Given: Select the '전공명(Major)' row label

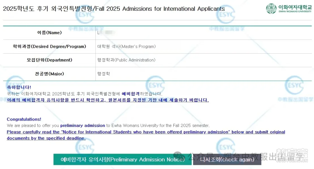Looking at the screenshot, I should pyautogui.click(x=49, y=74).
